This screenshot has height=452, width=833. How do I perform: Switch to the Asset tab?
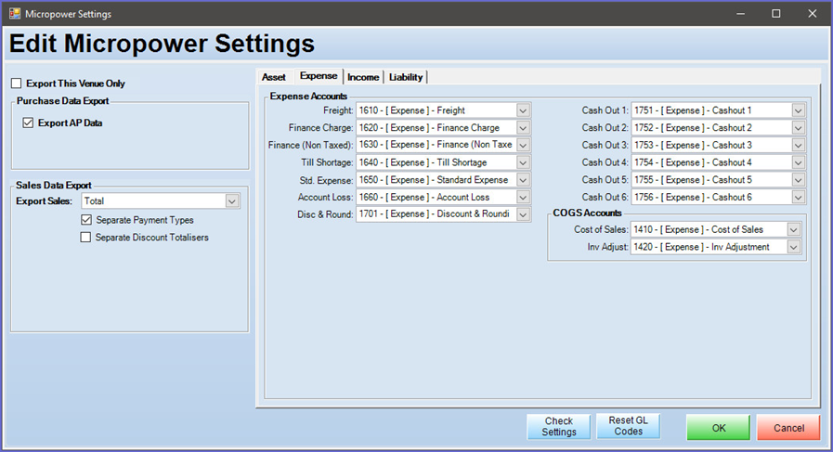274,77
